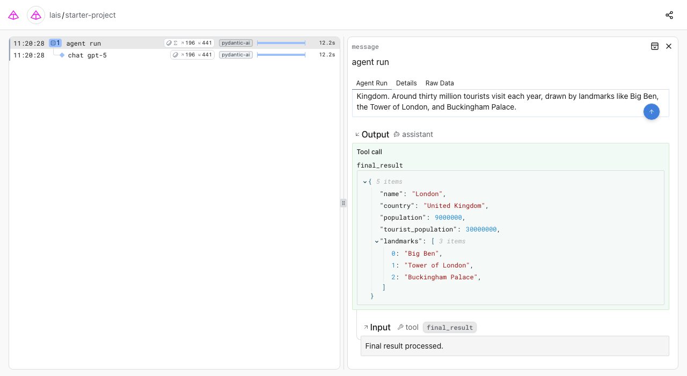687x376 pixels.
Task: Select the chat gpt-5 span row
Action: 174,55
